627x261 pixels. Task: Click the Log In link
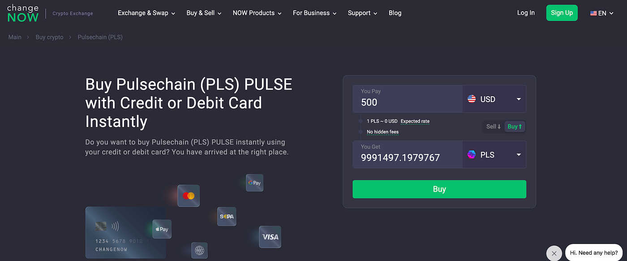(526, 13)
